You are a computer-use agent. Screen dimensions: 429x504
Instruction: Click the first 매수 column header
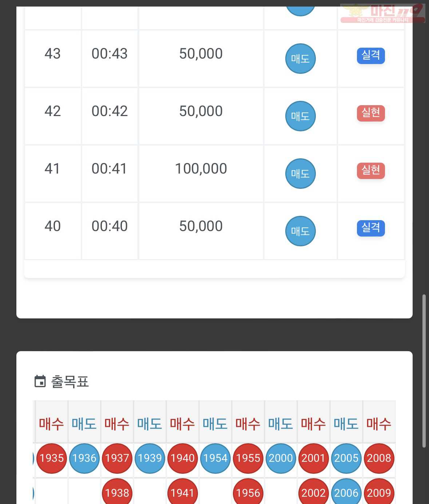[x=52, y=424]
